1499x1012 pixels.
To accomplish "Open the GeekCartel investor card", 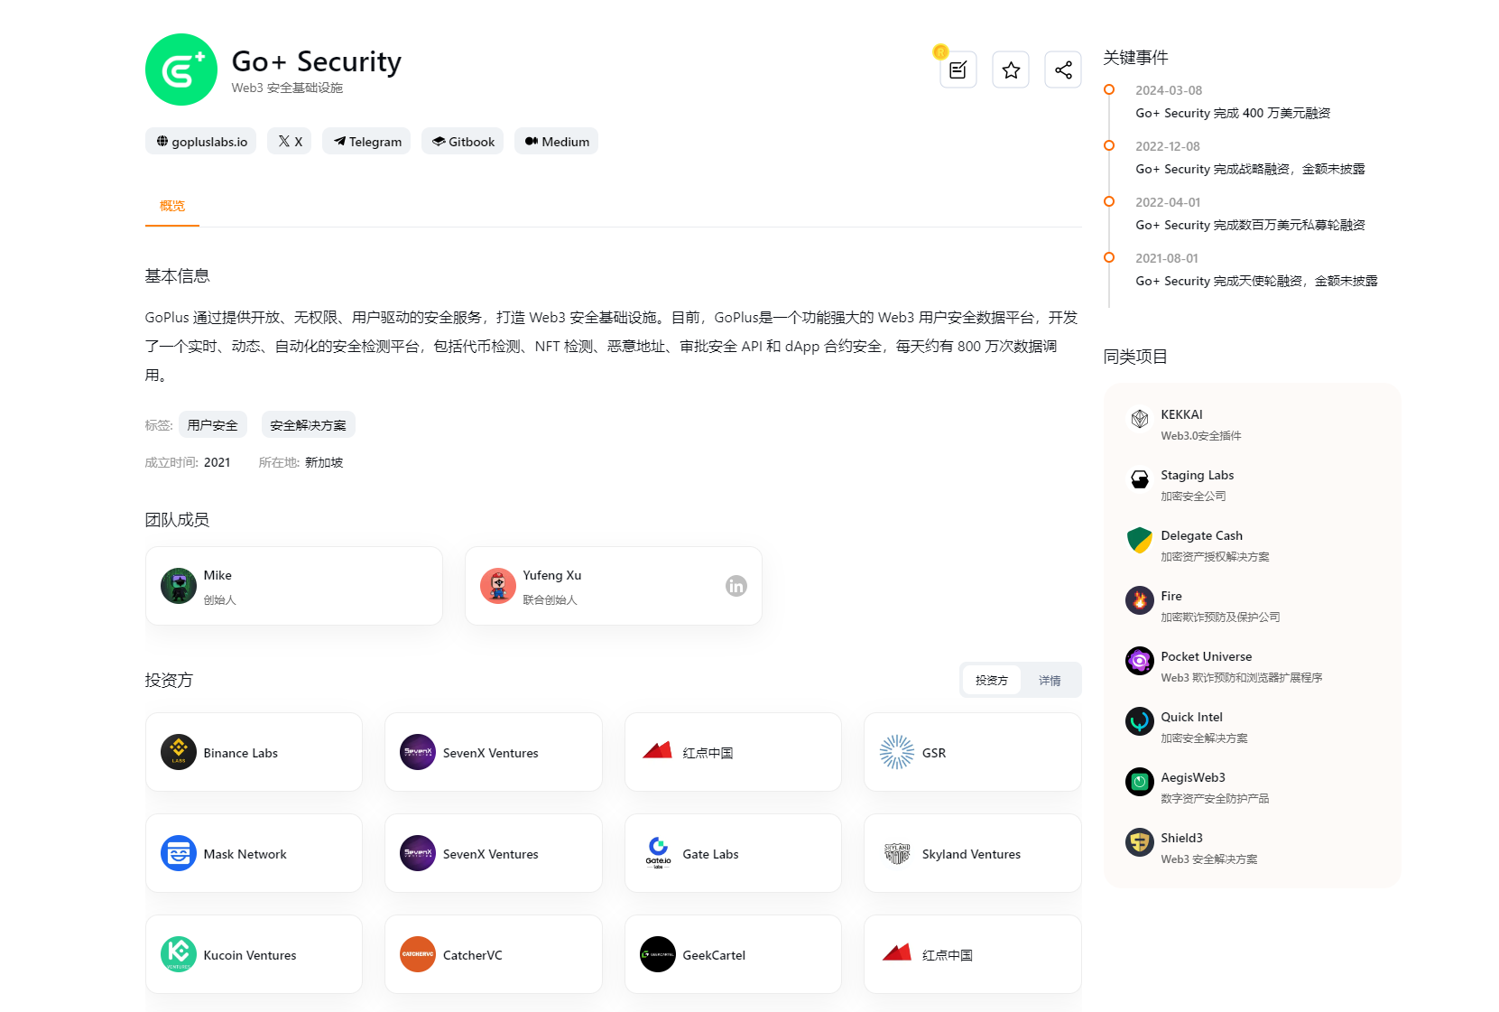I will [x=733, y=954].
